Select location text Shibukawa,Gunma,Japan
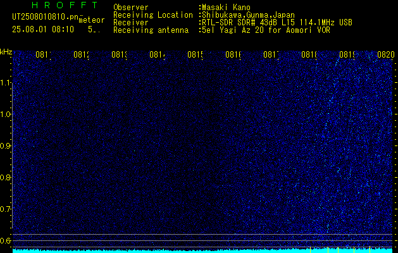398x253 pixels. tap(248, 15)
